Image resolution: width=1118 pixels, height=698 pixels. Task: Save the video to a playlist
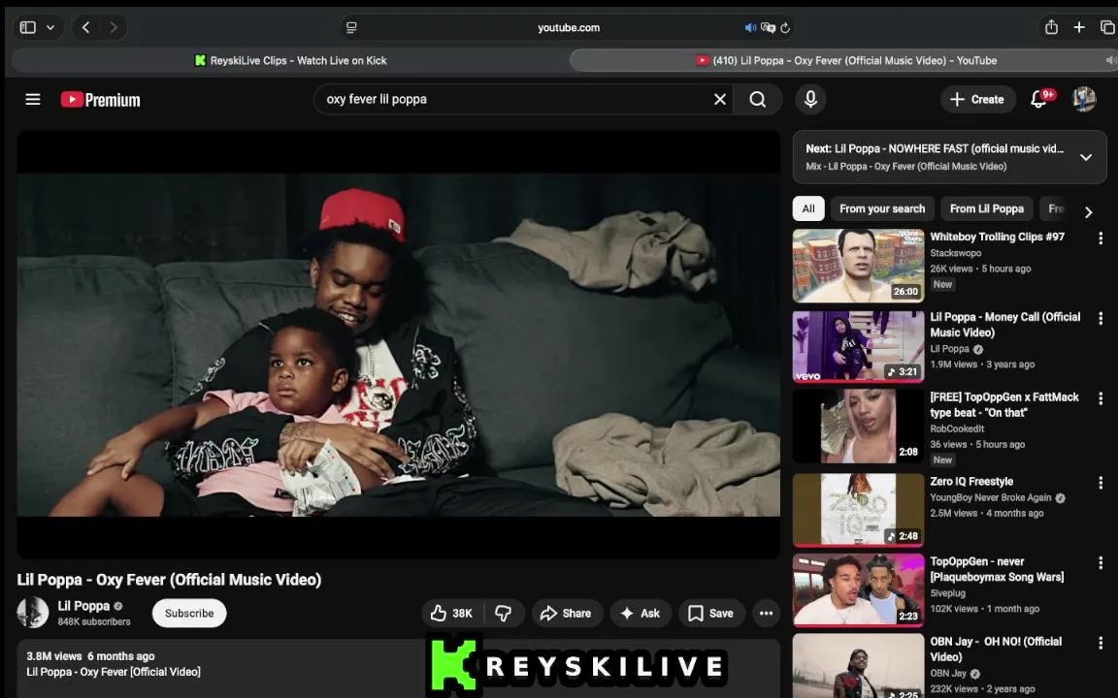point(710,614)
